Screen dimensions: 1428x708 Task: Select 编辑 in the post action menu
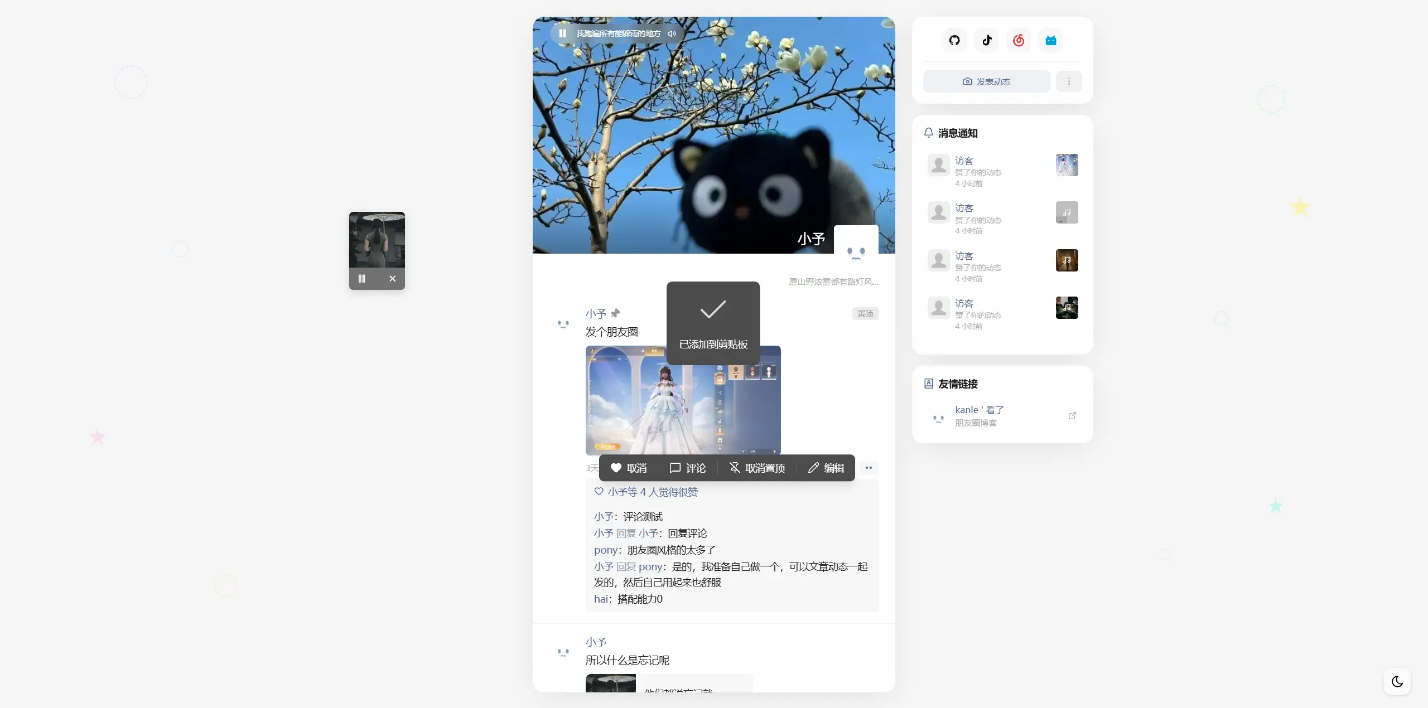coord(826,468)
